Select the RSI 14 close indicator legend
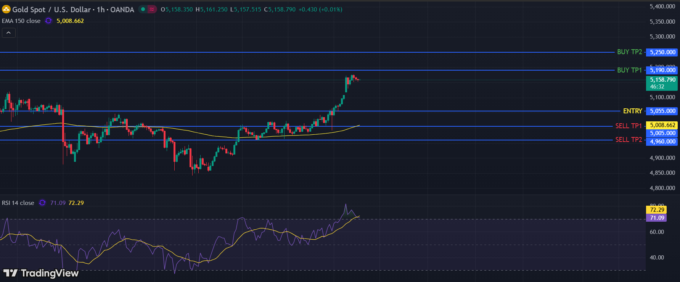 click(18, 203)
